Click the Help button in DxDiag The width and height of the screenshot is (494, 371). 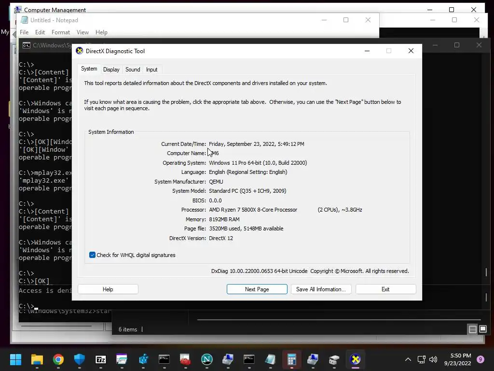[108, 289]
